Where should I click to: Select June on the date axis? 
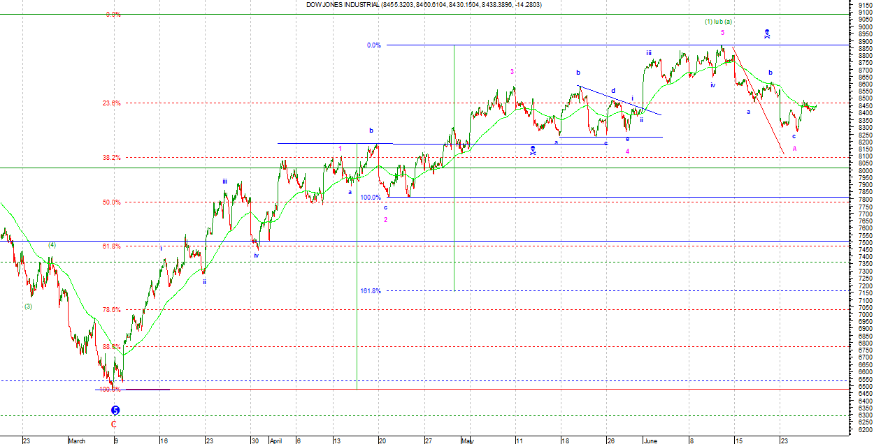click(650, 441)
